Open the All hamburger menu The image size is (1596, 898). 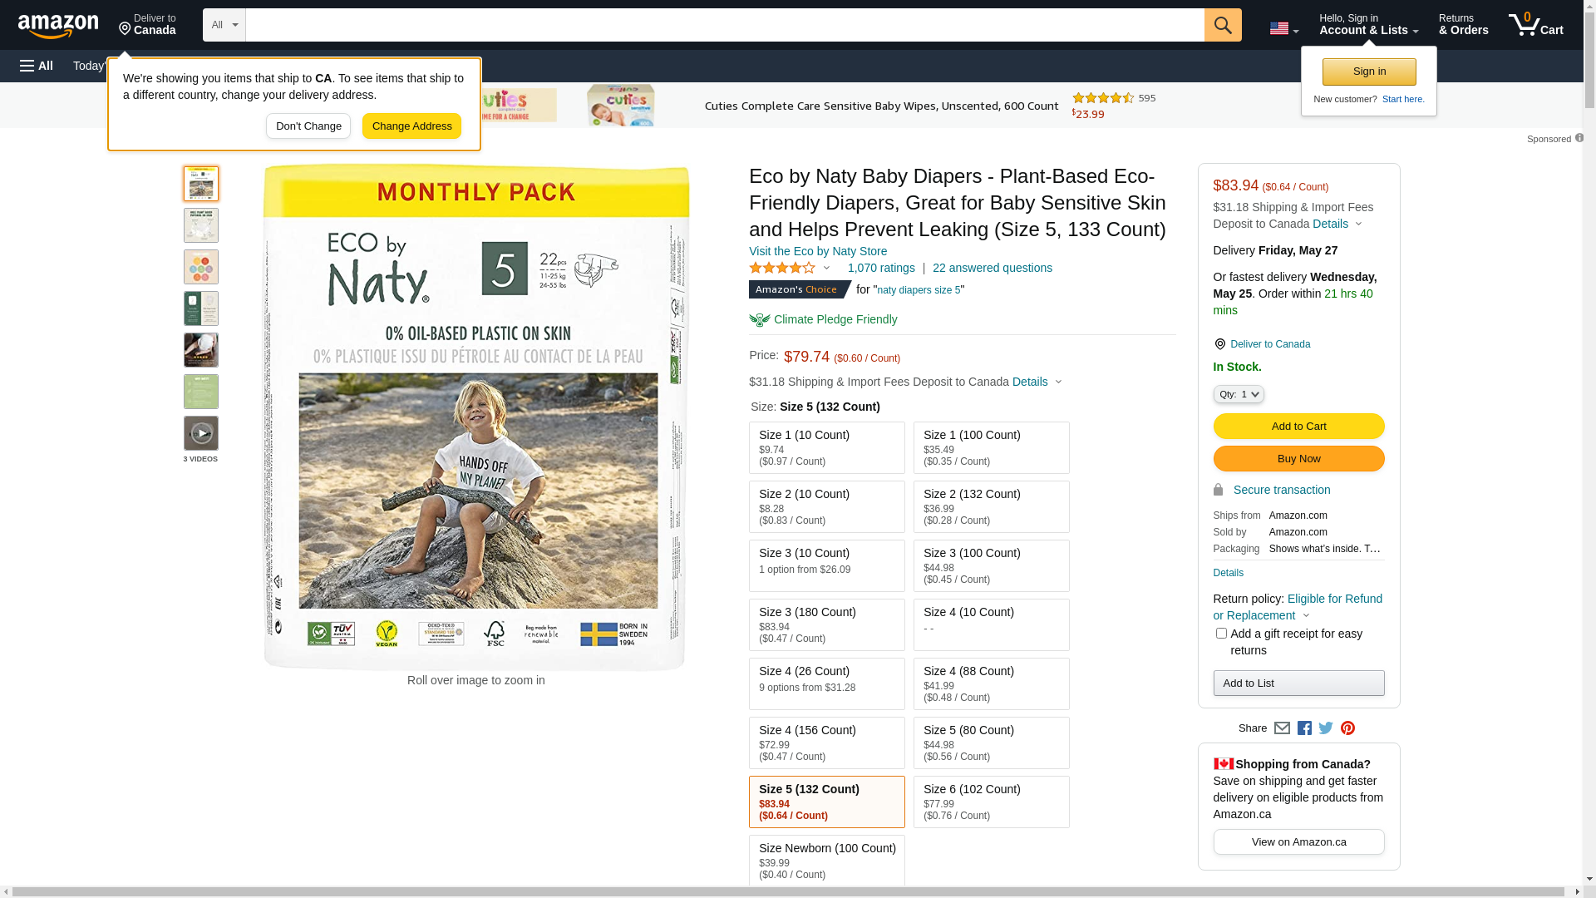click(37, 66)
